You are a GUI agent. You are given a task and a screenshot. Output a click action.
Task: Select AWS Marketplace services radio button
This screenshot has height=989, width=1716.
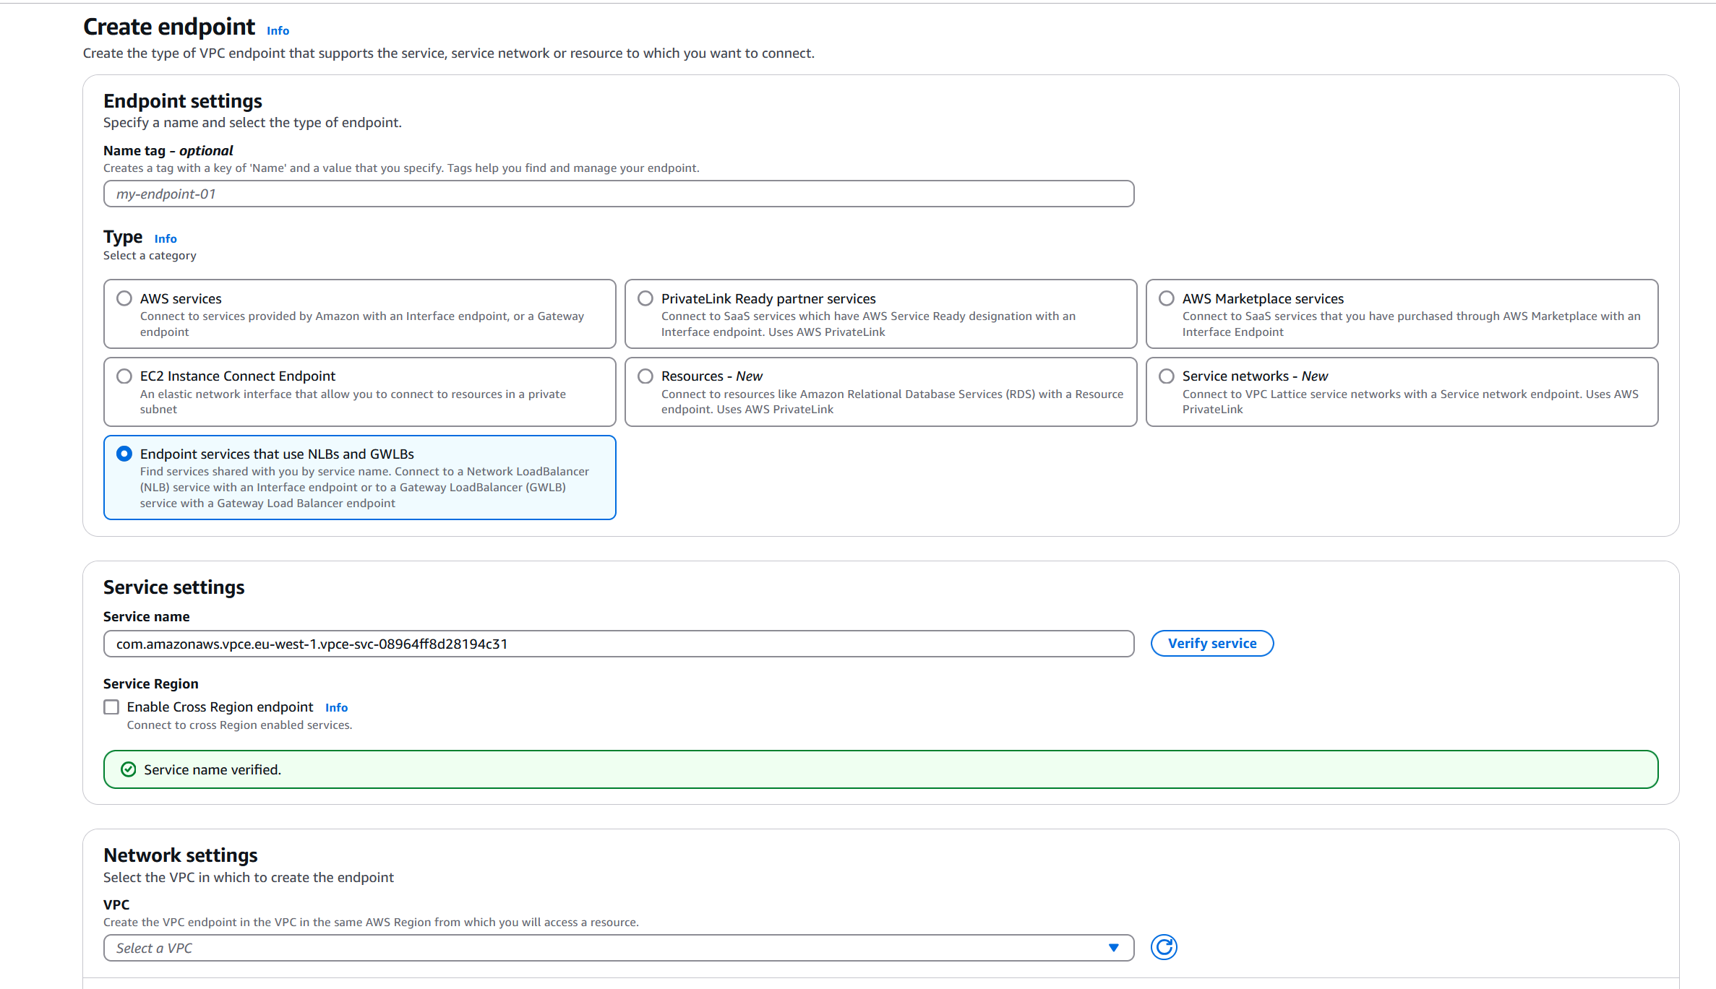click(1167, 298)
